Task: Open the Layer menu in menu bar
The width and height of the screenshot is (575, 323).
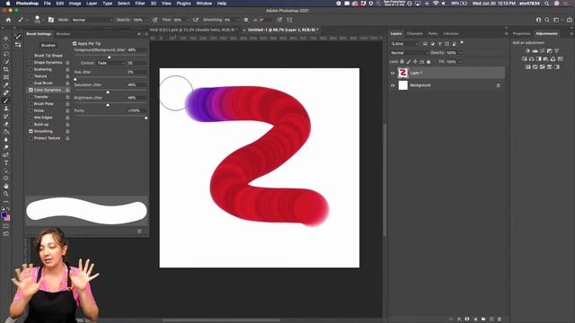Action: [x=92, y=4]
